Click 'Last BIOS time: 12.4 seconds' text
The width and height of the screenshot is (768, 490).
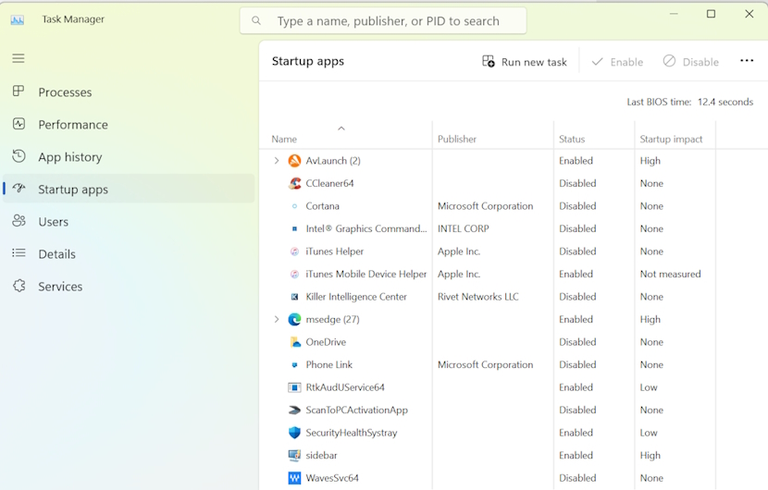pyautogui.click(x=689, y=102)
